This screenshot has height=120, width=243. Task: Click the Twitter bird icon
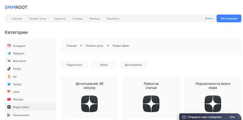click(9, 84)
